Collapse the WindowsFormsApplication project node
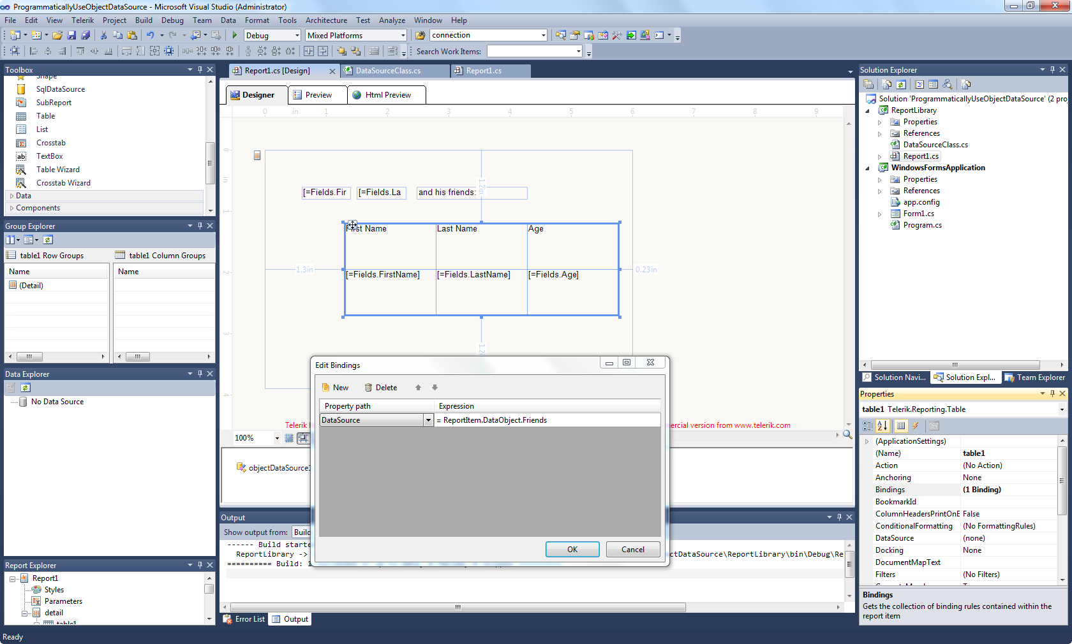 867,168
